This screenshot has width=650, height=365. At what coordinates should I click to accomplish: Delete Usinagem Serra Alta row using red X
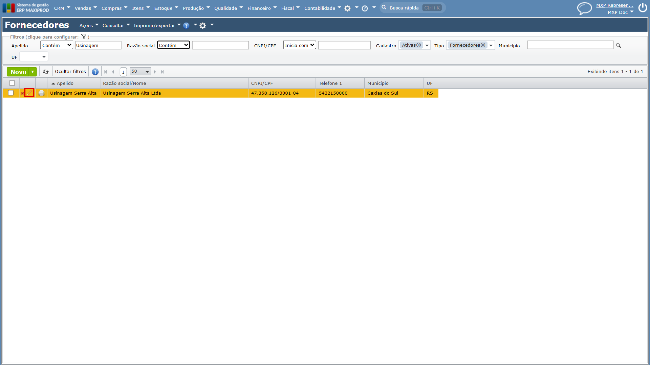(x=22, y=93)
